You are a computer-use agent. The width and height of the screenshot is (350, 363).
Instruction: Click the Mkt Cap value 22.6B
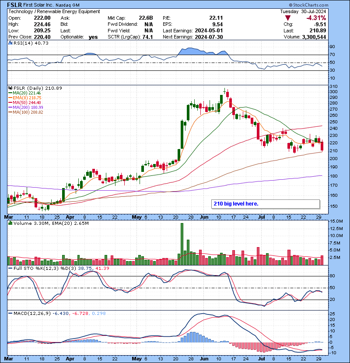pos(146,18)
